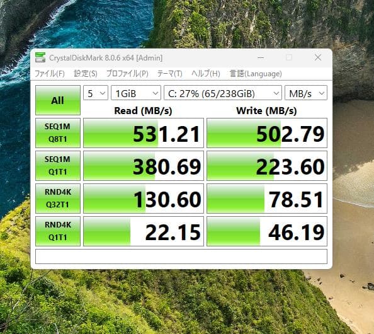Expand the test count dropdown showing 5

(96, 93)
